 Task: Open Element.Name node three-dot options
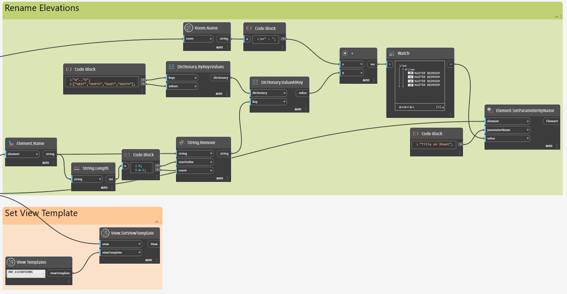click(x=53, y=163)
